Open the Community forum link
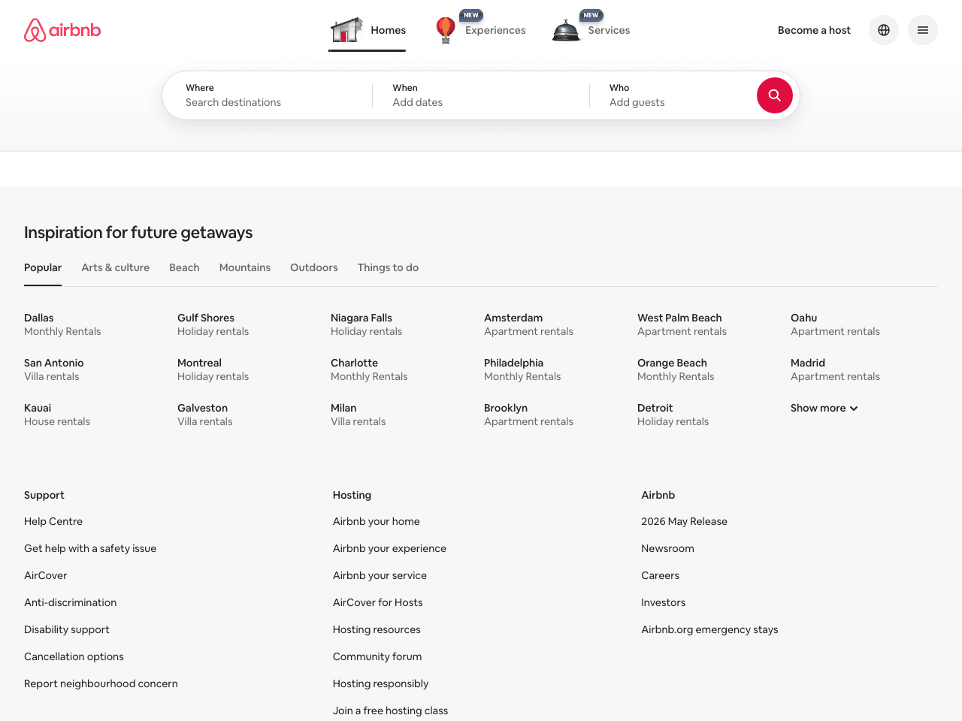962x721 pixels. (377, 656)
